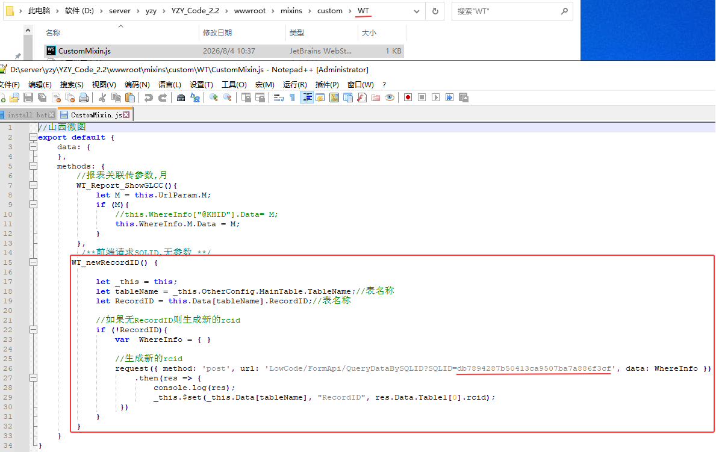Collapse the 'if (M)' block fold marker
Viewport: 716px width, 452px height.
click(33, 204)
